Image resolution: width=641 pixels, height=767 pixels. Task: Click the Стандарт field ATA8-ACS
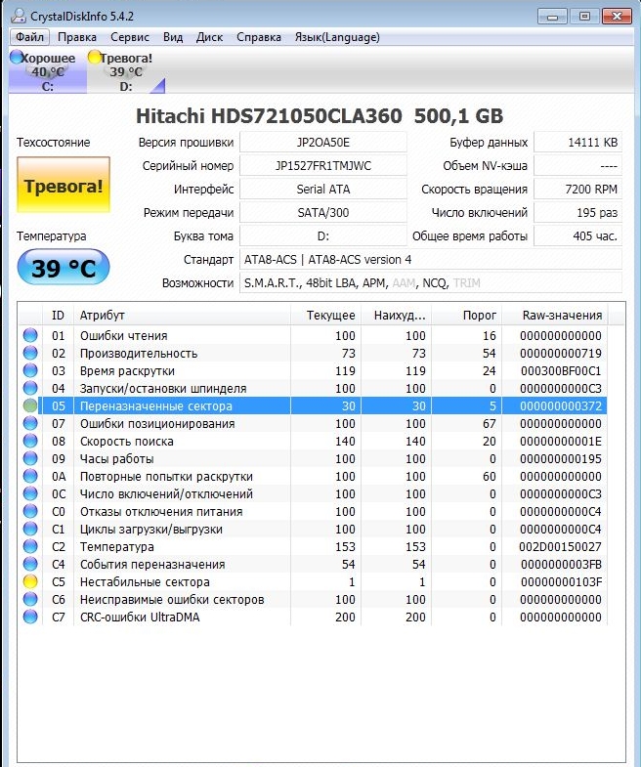[431, 260]
